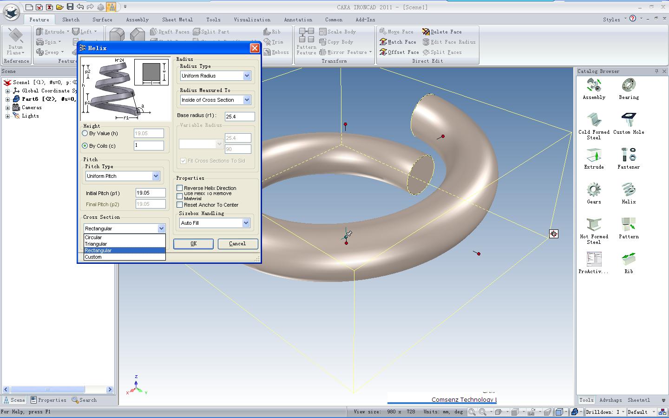Image resolution: width=669 pixels, height=418 pixels.
Task: Open the Tools ribbon tab
Action: [213, 20]
